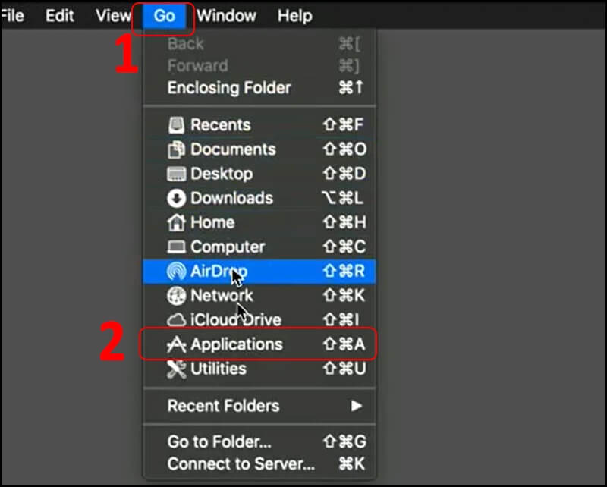Open the Edit menu

tap(59, 15)
